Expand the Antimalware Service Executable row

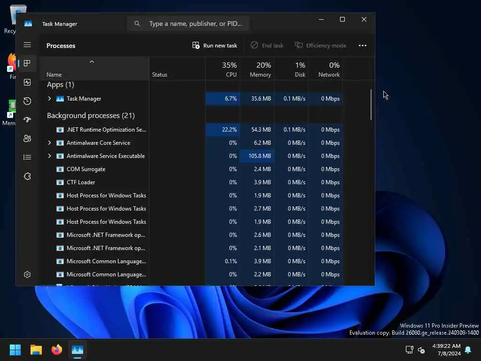(x=49, y=156)
